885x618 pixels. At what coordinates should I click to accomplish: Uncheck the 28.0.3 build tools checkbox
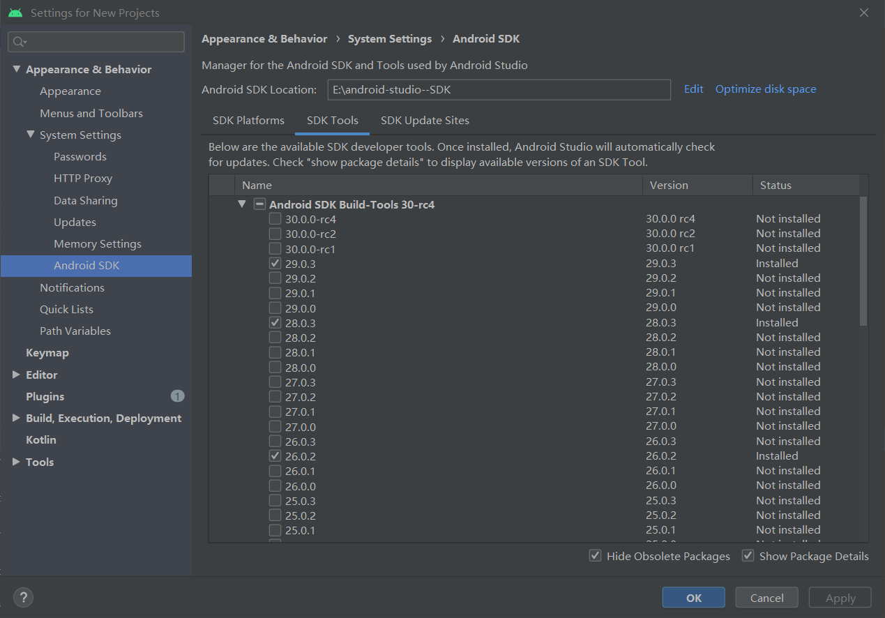pos(275,323)
